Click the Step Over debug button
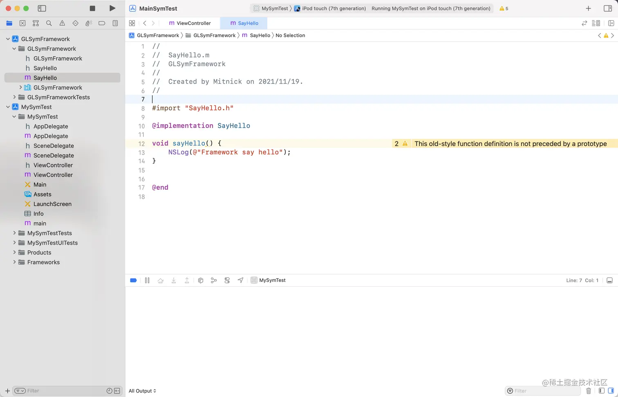Screen dimensions: 618x397 [161, 280]
